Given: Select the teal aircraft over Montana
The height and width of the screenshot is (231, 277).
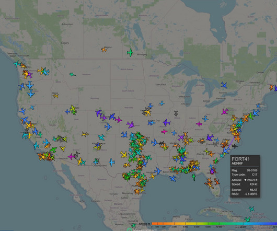Looking at the screenshot, I should [72, 75].
